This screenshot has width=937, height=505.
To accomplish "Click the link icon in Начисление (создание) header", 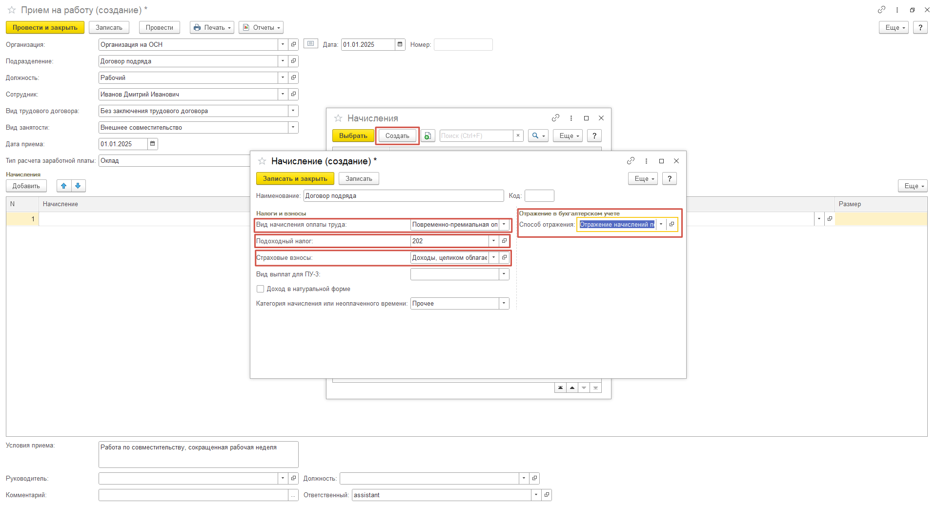I will 631,161.
